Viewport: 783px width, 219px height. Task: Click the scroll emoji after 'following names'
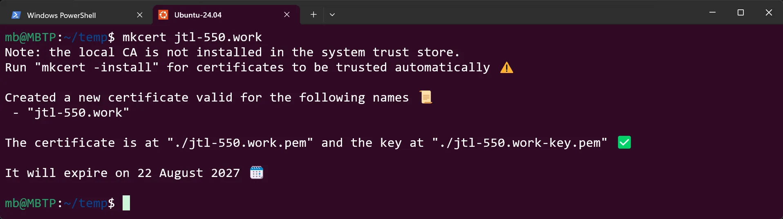tap(426, 97)
